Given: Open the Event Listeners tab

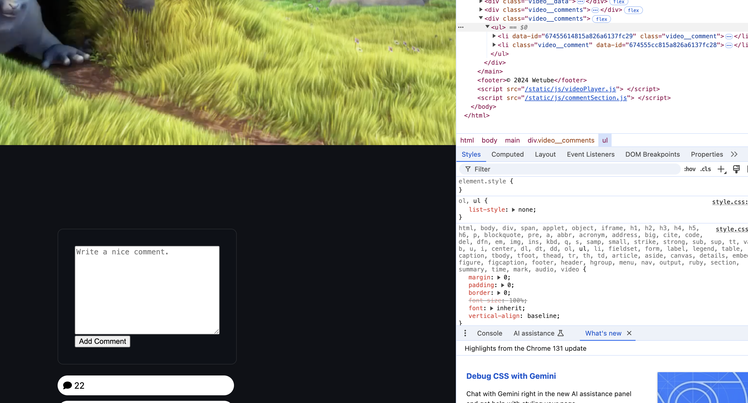Looking at the screenshot, I should 590,154.
